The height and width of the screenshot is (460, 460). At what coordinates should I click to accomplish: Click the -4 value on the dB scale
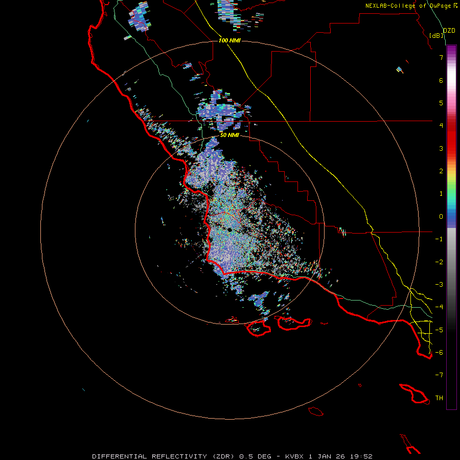(439, 307)
